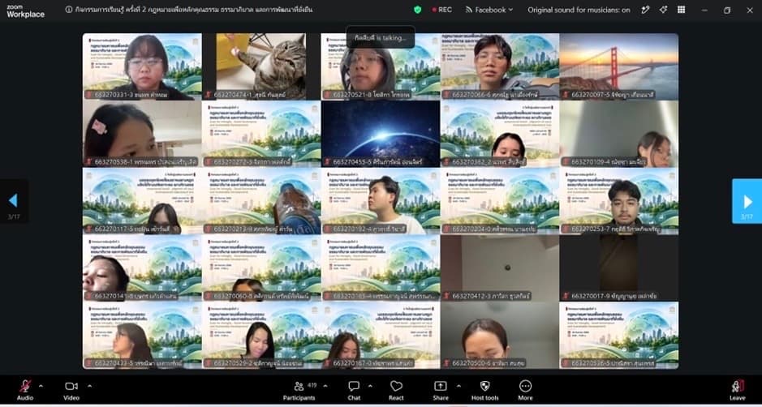The height and width of the screenshot is (407, 762).
Task: Click the muted mic icon on 663270066-6
Action: (446, 95)
